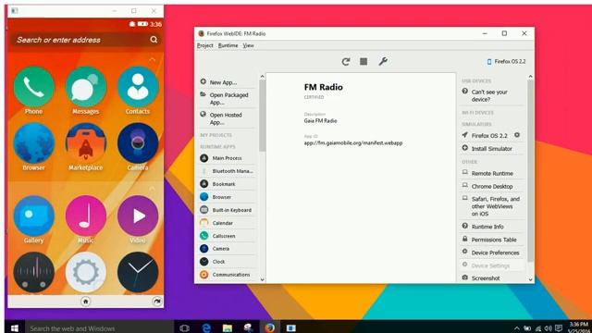592x333 pixels.
Task: Open the Firefox OS 2.2 simulator gear options
Action: tap(517, 135)
